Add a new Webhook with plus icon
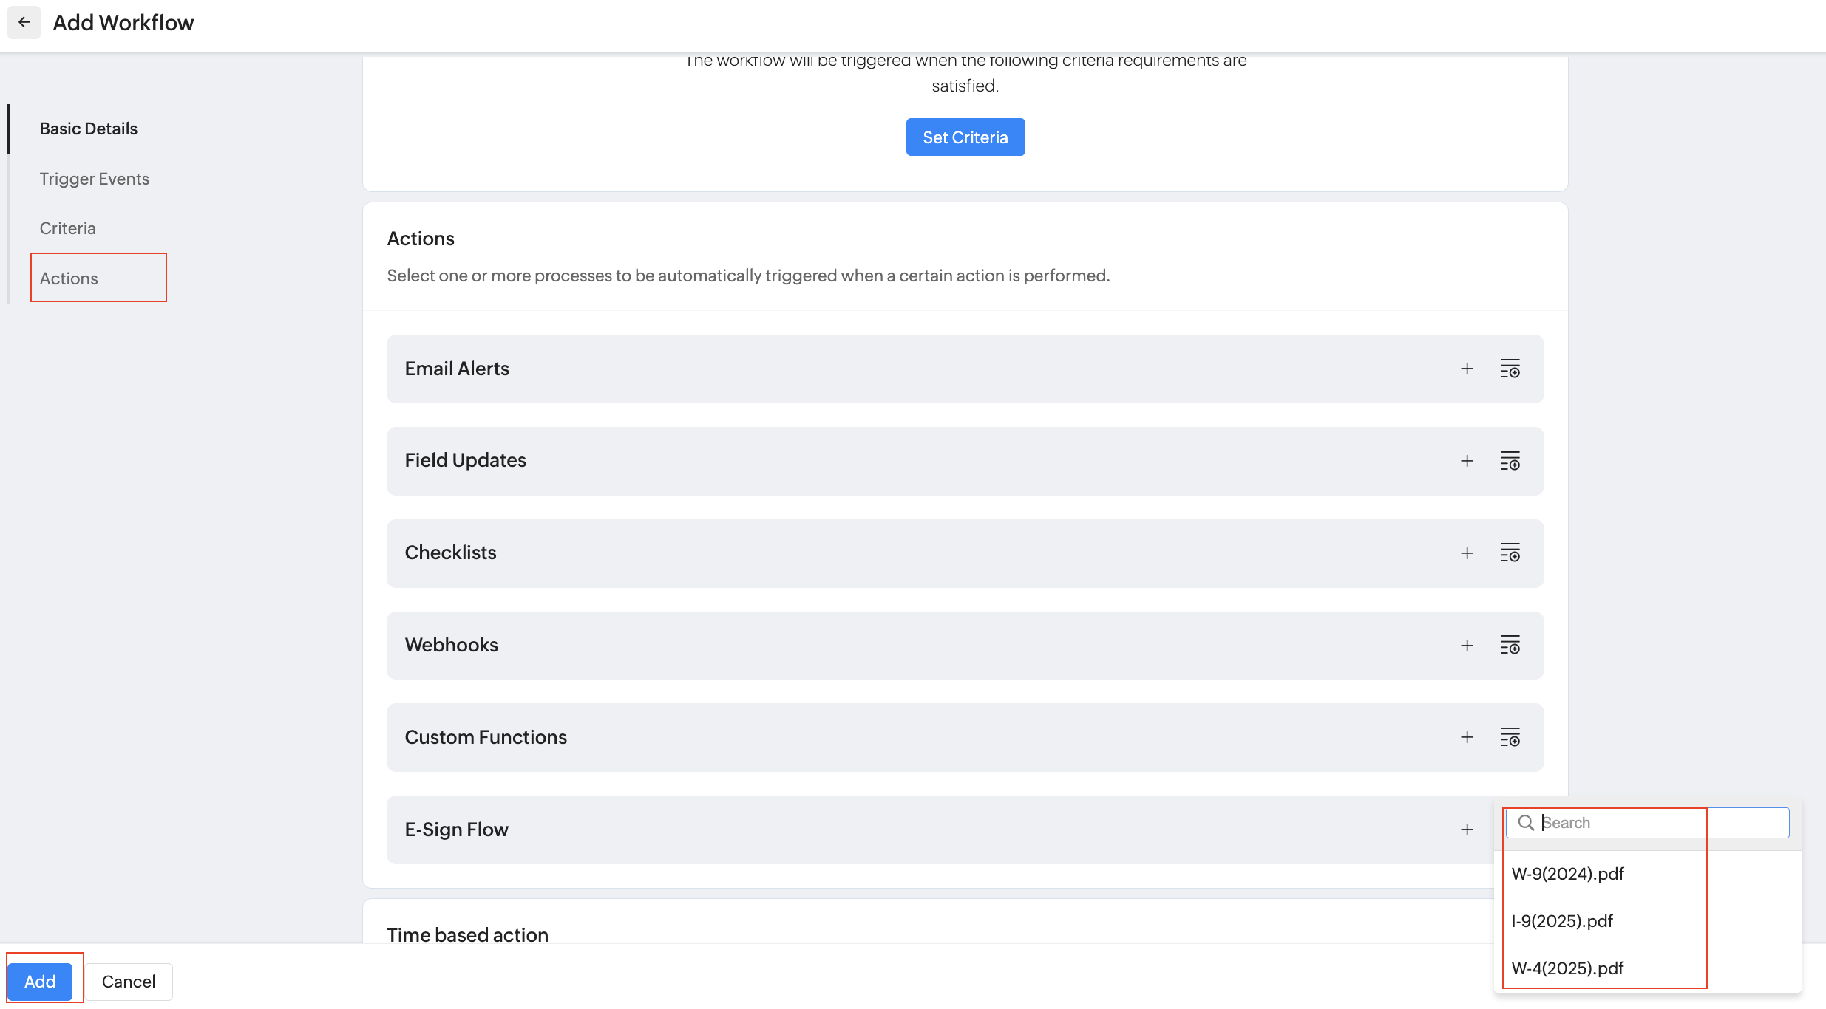The height and width of the screenshot is (1009, 1826). point(1467,646)
